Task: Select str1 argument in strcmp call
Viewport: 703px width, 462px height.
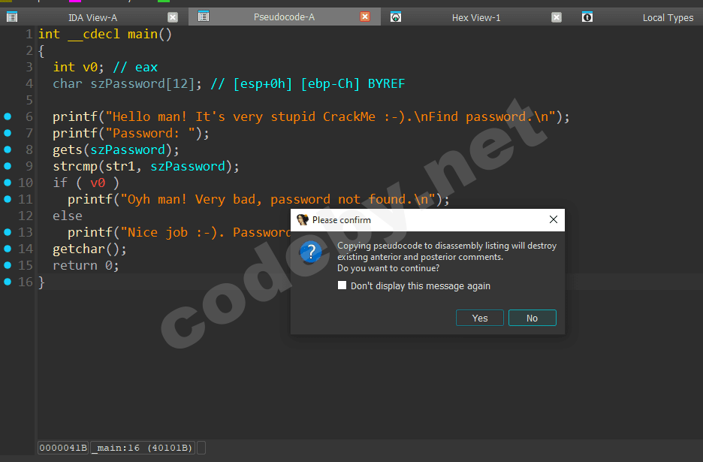Action: tap(120, 167)
